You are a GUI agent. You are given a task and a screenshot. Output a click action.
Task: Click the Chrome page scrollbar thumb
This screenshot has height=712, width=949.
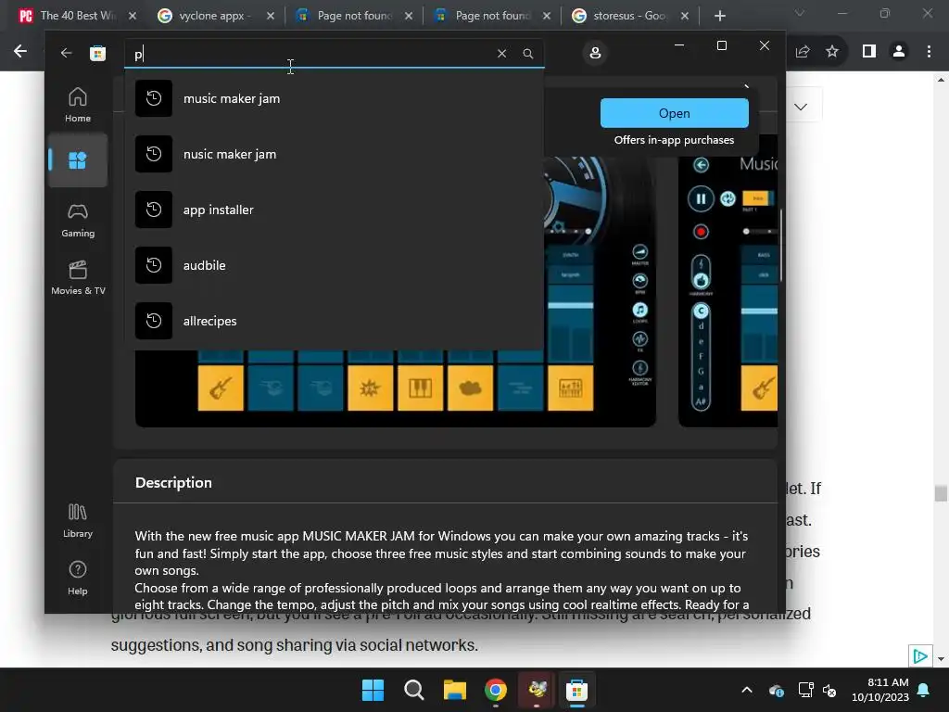click(x=941, y=493)
